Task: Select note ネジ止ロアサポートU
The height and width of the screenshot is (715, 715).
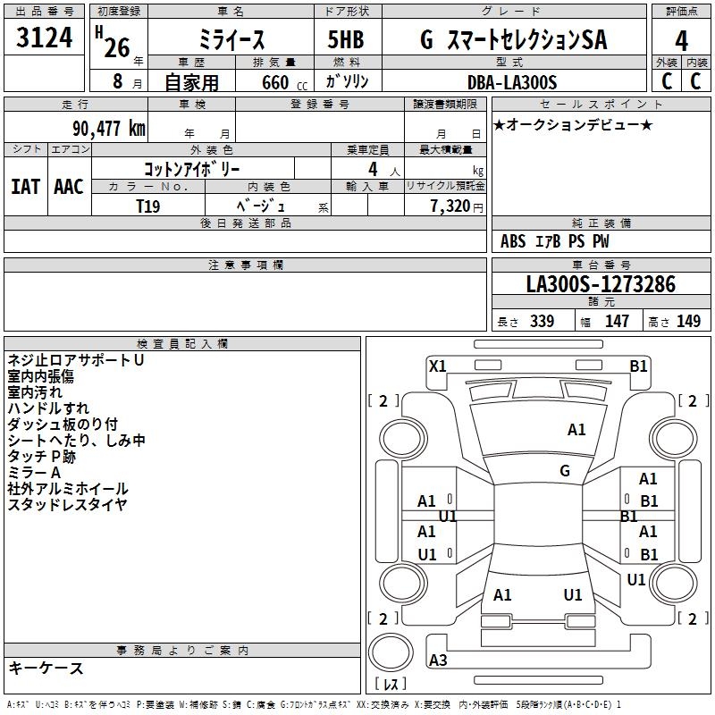Action: [x=76, y=360]
